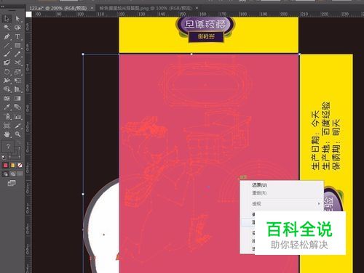The image size is (364, 273).
Task: Select the Width/Warp tool
Action: pyautogui.click(x=7, y=81)
